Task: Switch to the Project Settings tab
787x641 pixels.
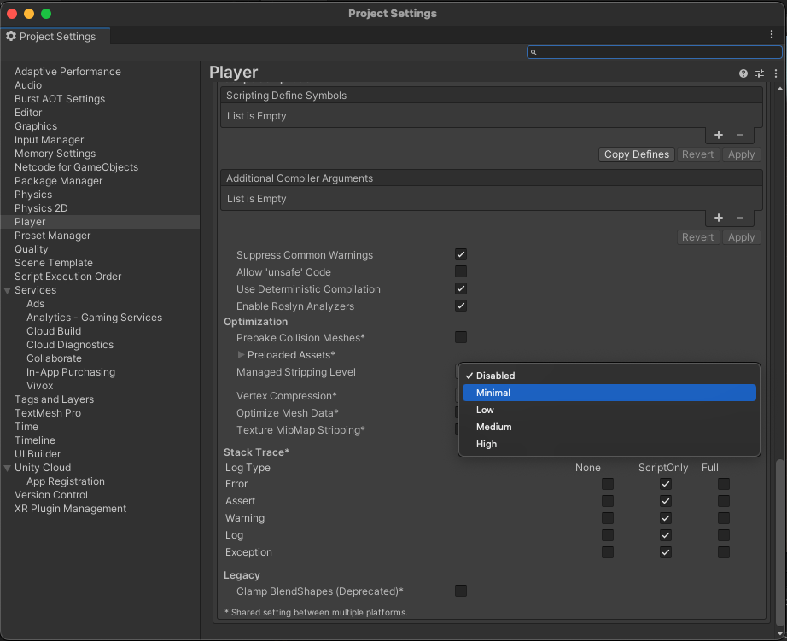Action: pyautogui.click(x=55, y=36)
